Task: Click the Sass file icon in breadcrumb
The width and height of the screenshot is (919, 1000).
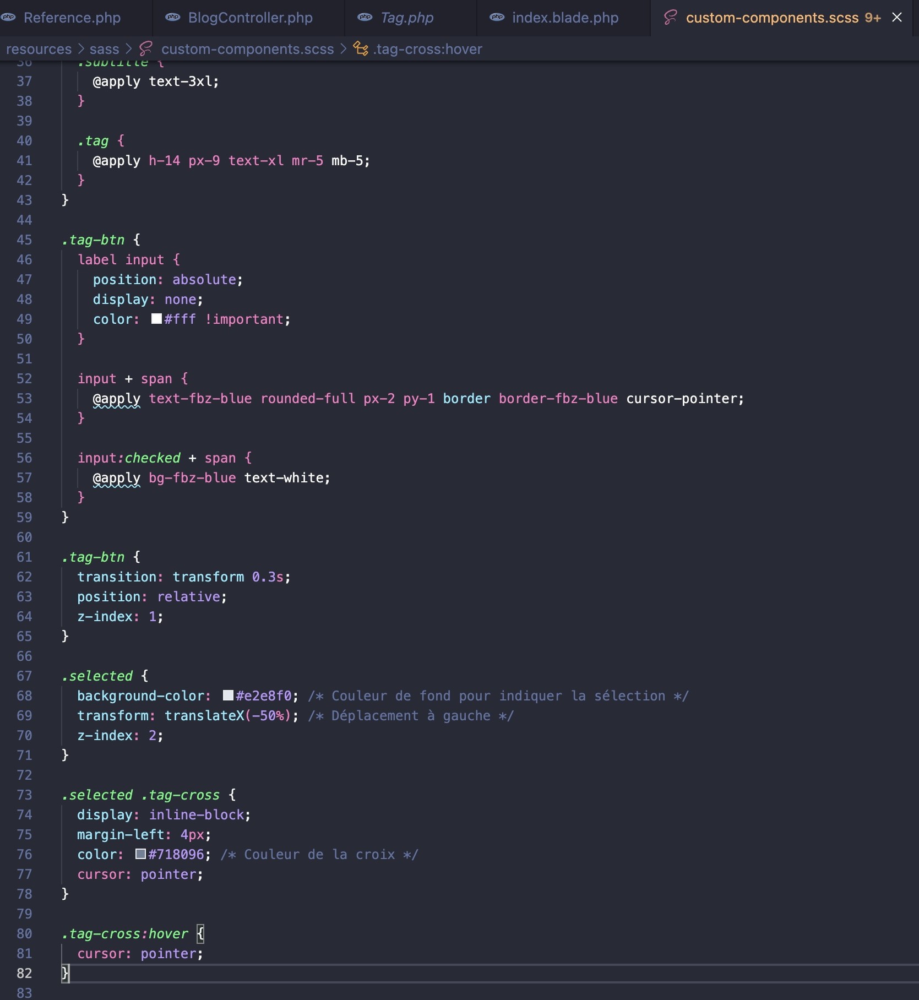Action: click(x=146, y=49)
